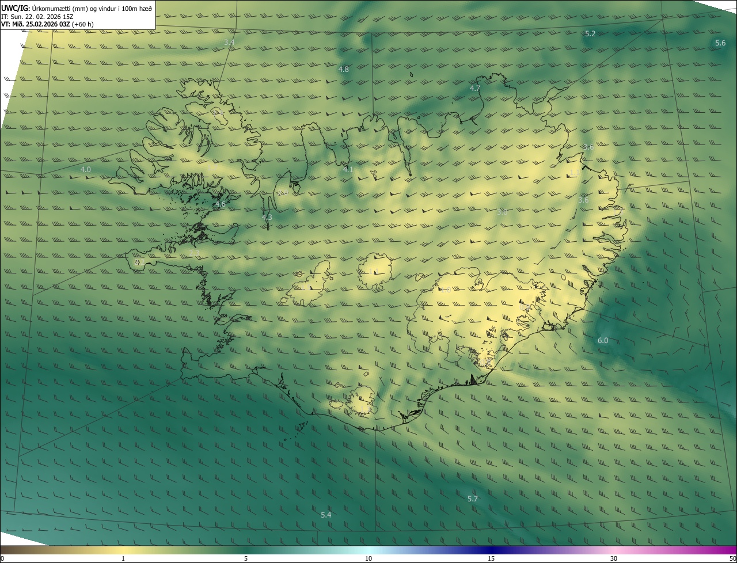Viewport: 737px width, 563px height.
Task: Click the 5.7 value label on the map
Action: pyautogui.click(x=473, y=499)
